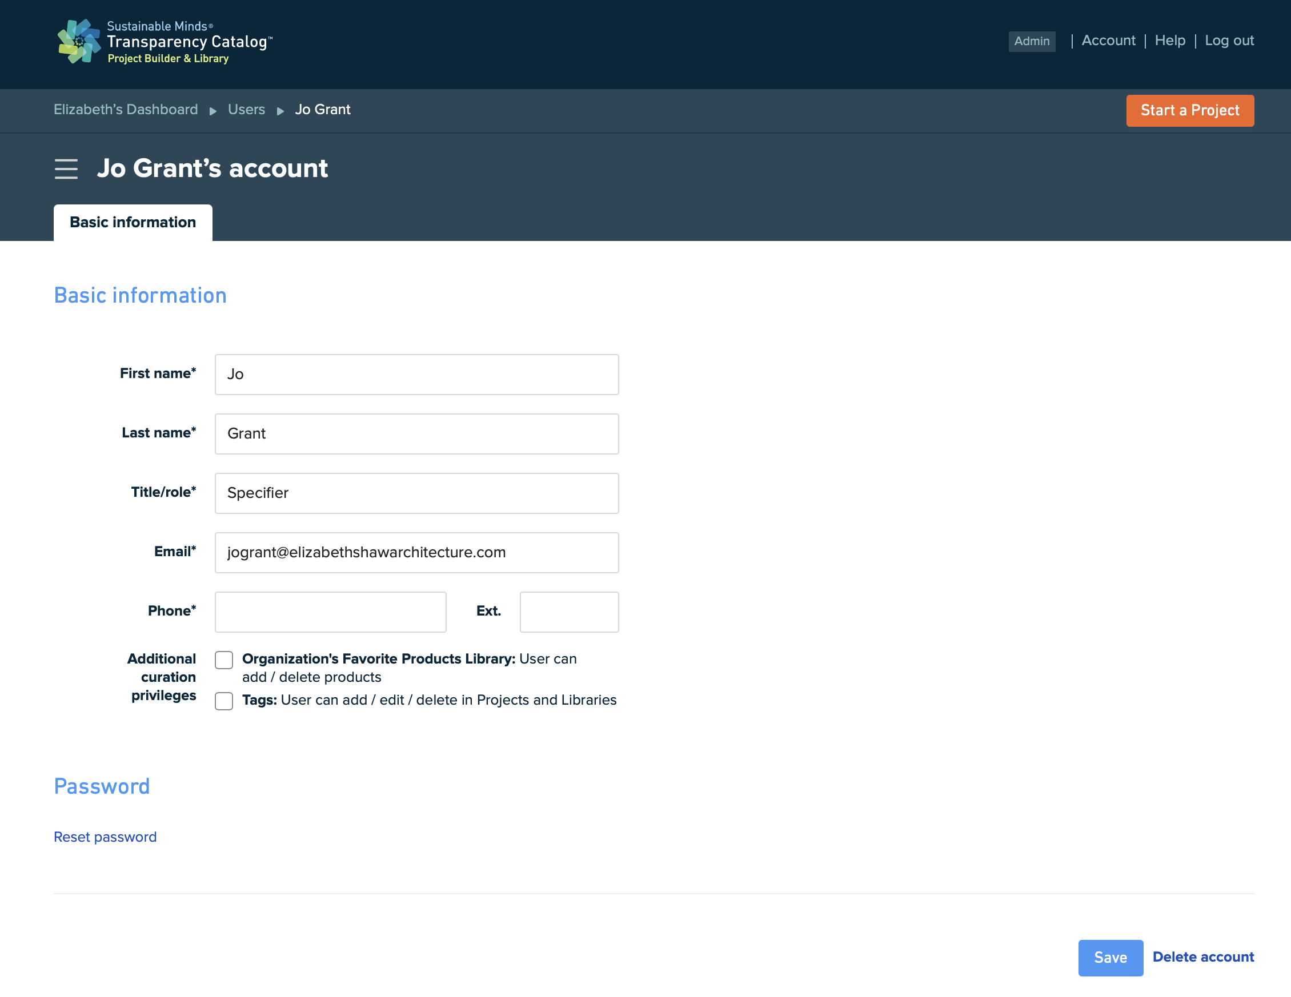1291x997 pixels.
Task: Go to Elizabeth's Dashboard breadcrumb
Action: 126,109
